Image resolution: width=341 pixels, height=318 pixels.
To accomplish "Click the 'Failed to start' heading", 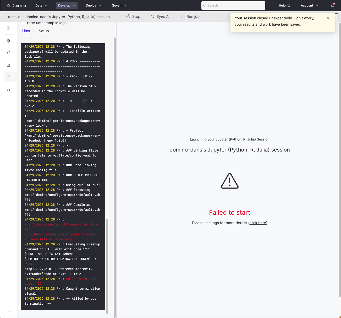I will (x=230, y=213).
